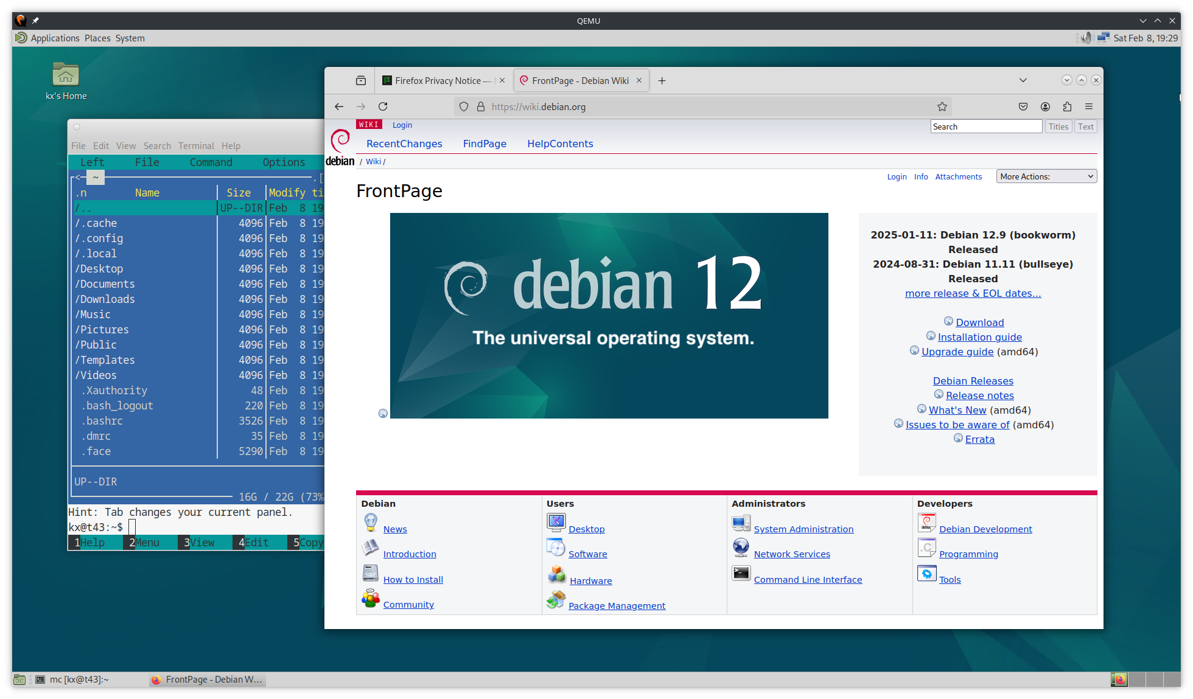Toggle the Text search mode button
Screen dimensions: 1193x699
click(1086, 126)
